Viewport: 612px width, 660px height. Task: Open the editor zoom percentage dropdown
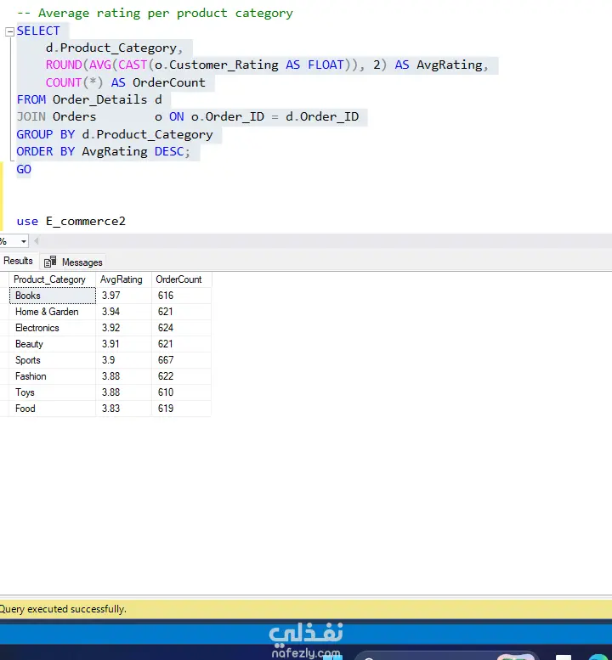pyautogui.click(x=23, y=241)
